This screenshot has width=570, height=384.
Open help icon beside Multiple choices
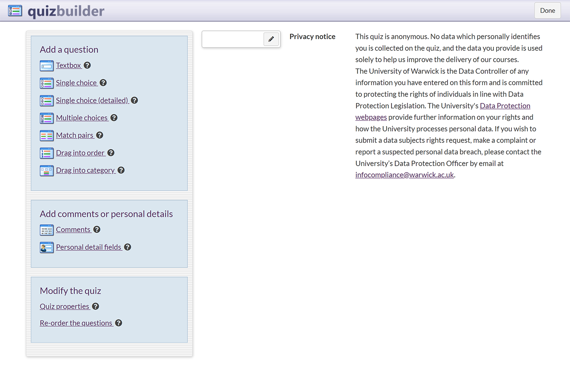114,118
